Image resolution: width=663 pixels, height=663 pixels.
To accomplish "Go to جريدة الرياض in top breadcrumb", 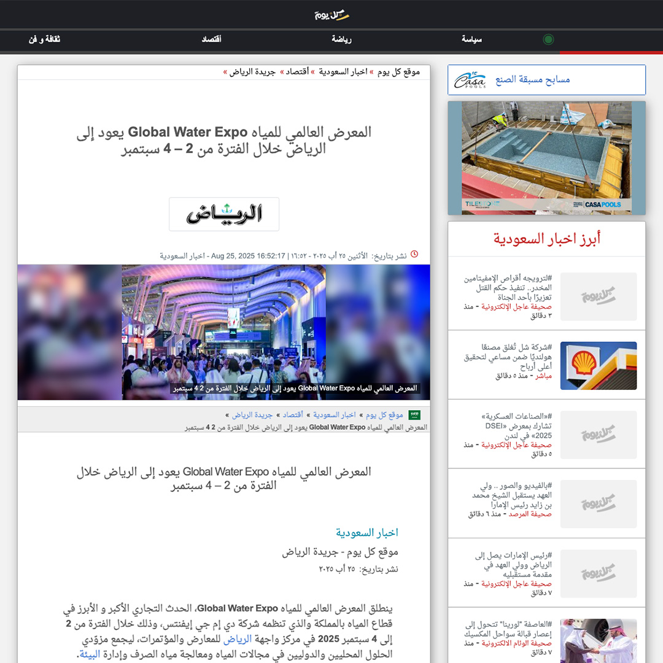I will [x=252, y=72].
